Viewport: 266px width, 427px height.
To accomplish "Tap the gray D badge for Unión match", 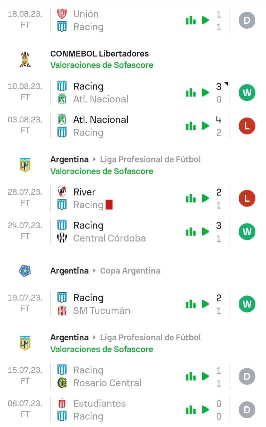I will [x=247, y=20].
